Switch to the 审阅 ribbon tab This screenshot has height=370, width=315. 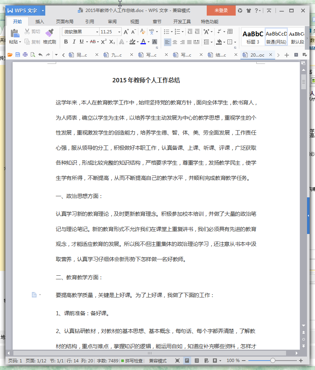tap(112, 22)
